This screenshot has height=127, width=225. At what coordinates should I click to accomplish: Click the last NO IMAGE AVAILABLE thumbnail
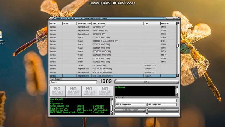pos(105,91)
